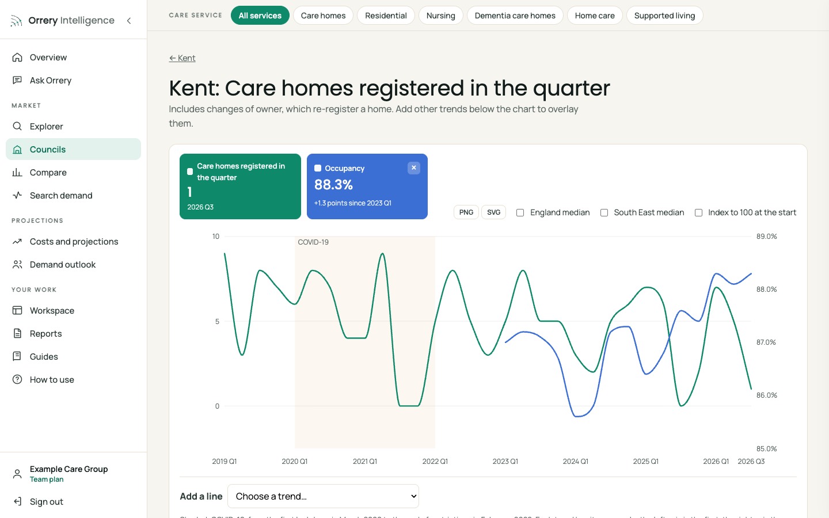Viewport: 829px width, 518px height.
Task: Click the COVID-19 chart annotation label
Action: pos(313,242)
